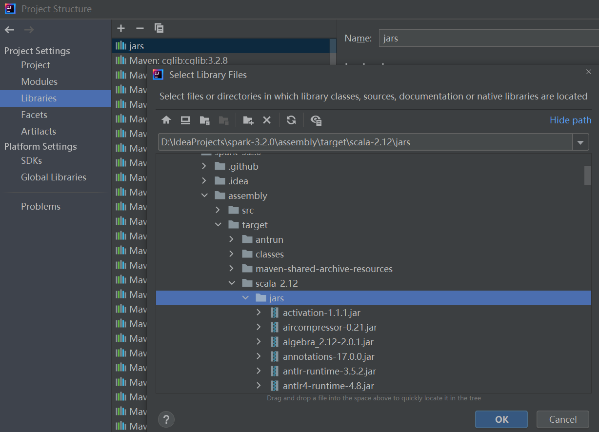Viewport: 599px width, 432px height.
Task: Collapse the scala-2.12 folder node
Action: pos(232,283)
